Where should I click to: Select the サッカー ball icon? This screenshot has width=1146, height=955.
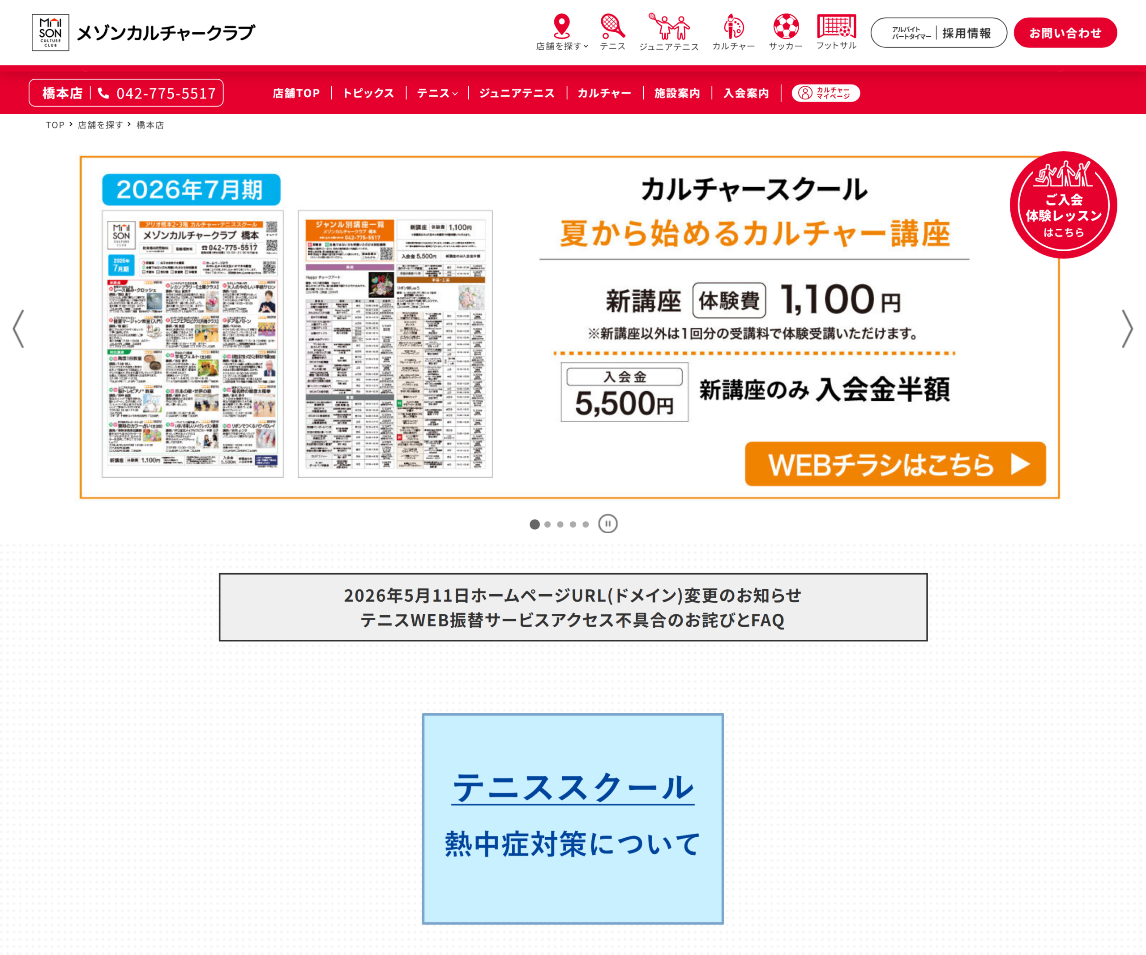coord(786,26)
